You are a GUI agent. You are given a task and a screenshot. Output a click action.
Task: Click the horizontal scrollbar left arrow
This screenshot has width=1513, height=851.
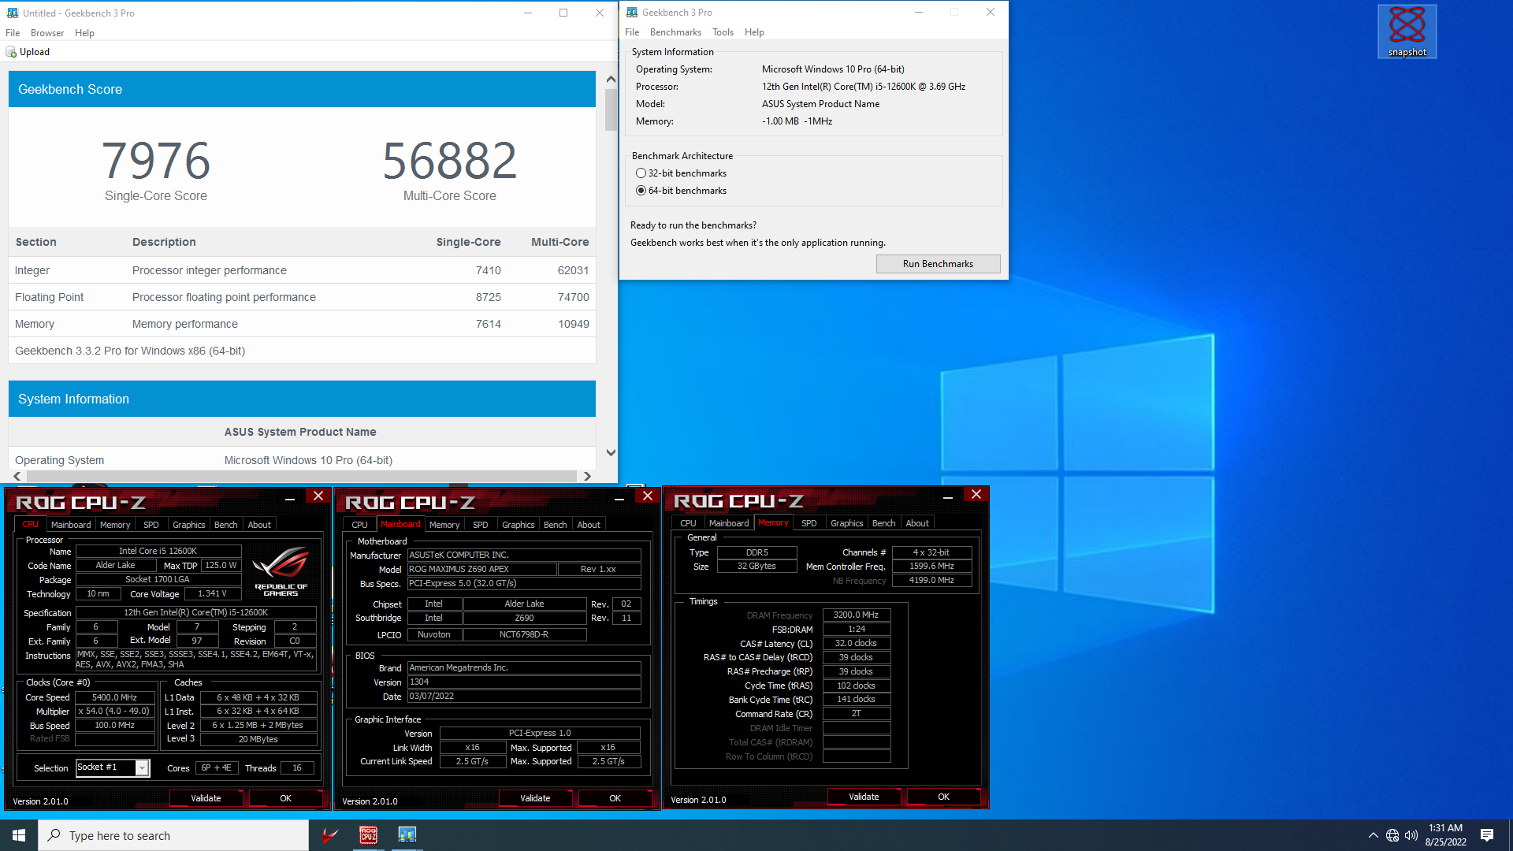pyautogui.click(x=17, y=476)
